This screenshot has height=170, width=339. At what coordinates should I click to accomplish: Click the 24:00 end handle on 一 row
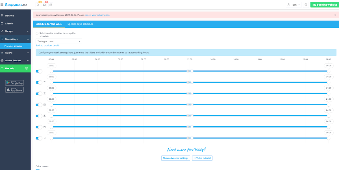click(329, 71)
